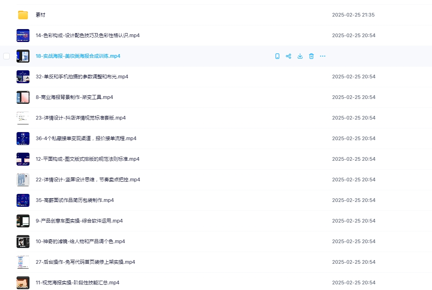Download the 18-实战海报 video file
The image size is (432, 290).
coord(300,56)
